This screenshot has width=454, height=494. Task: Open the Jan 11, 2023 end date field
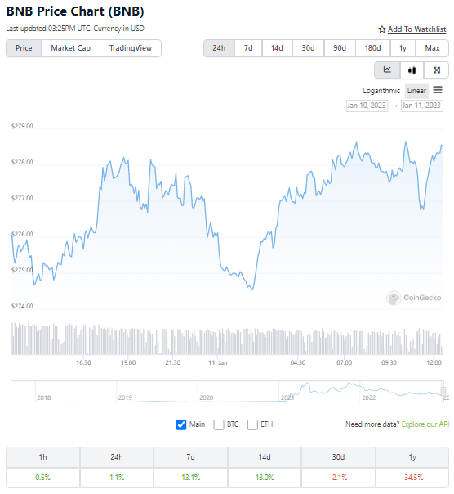pos(422,106)
